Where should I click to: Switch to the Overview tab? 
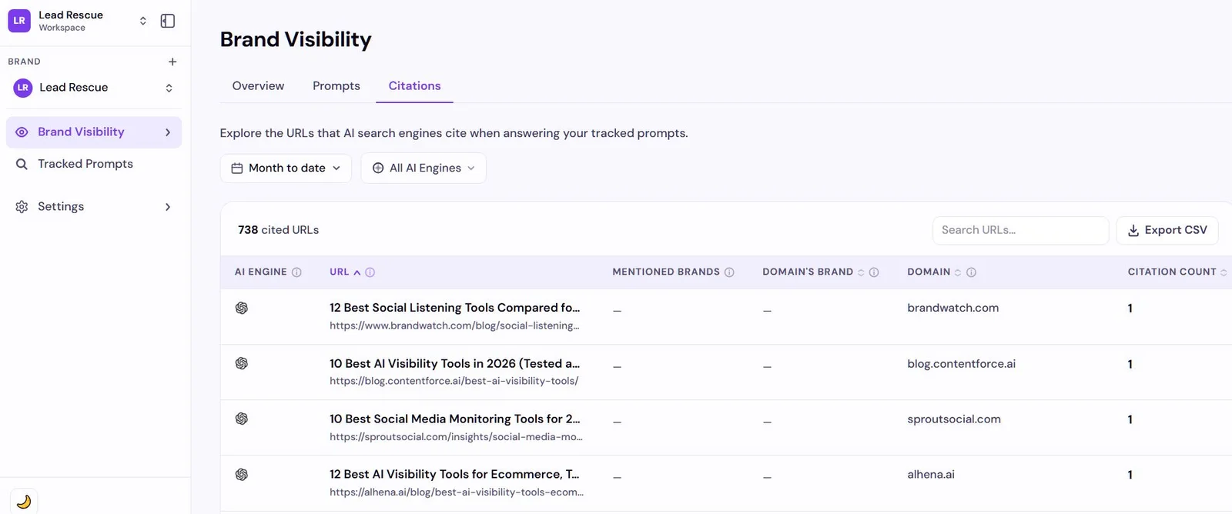(x=258, y=86)
